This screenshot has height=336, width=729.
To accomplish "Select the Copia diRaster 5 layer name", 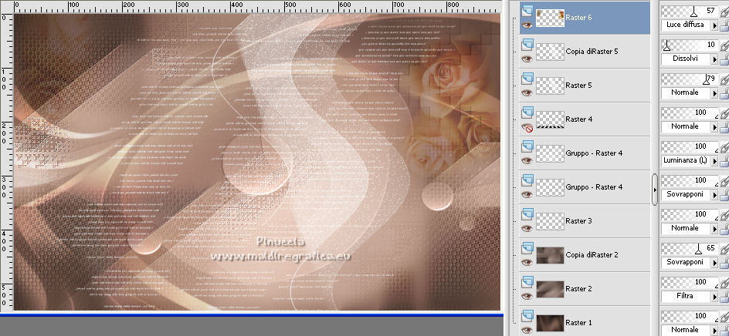I will coord(592,52).
